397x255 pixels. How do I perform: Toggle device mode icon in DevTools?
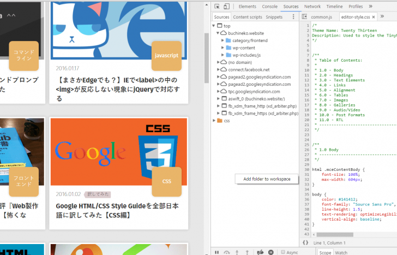click(227, 7)
